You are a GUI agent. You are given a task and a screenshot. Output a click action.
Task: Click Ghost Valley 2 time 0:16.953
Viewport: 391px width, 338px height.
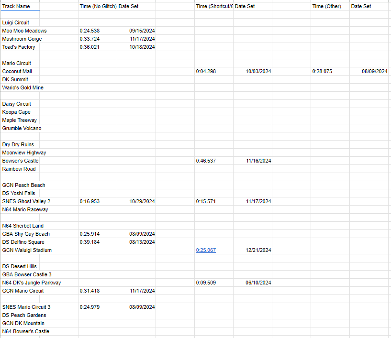pos(98,201)
